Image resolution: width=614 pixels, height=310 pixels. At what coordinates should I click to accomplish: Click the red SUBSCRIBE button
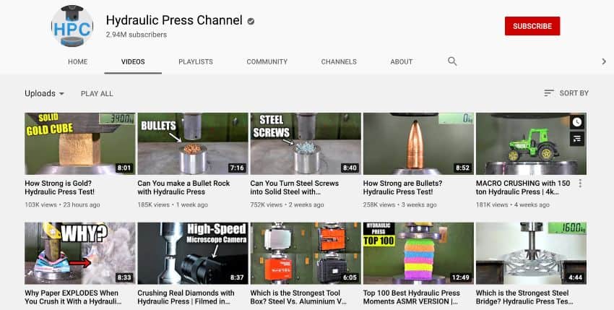[532, 26]
